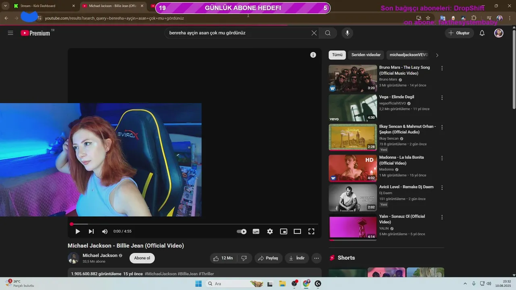Click the #Thriller hashtag
The width and height of the screenshot is (516, 290).
pos(206,274)
